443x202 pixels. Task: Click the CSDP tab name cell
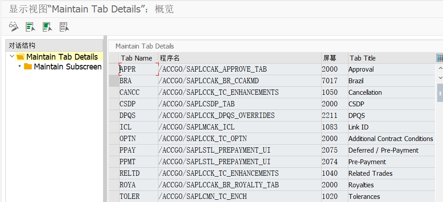pyautogui.click(x=138, y=104)
